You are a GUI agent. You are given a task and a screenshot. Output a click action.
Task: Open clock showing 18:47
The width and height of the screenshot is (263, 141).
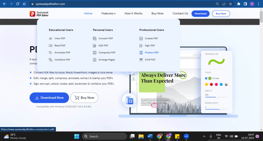[248, 136]
